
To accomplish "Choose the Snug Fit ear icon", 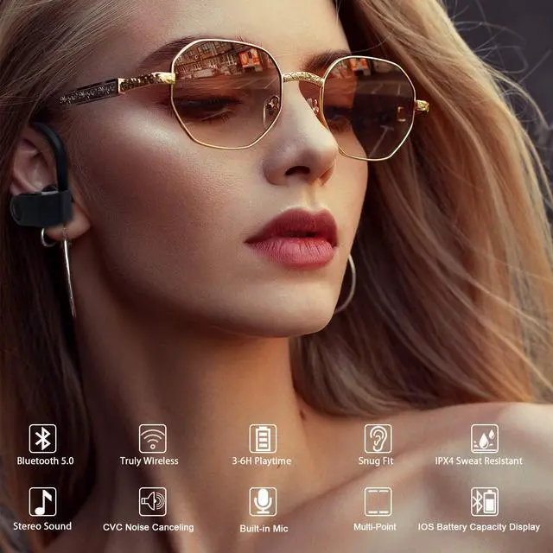I will 378,438.
